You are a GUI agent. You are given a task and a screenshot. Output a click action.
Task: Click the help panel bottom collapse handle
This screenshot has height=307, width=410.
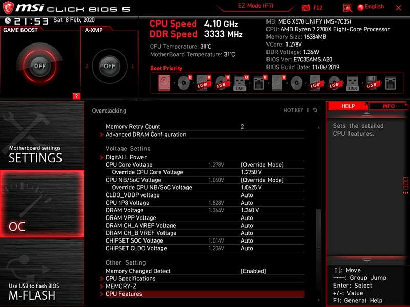point(366,260)
